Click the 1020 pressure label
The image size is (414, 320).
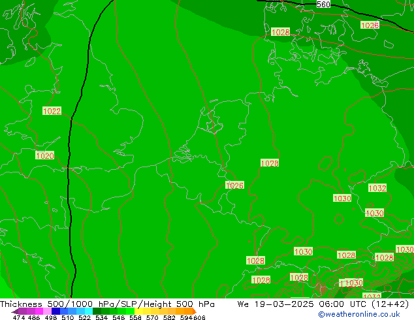44,155
